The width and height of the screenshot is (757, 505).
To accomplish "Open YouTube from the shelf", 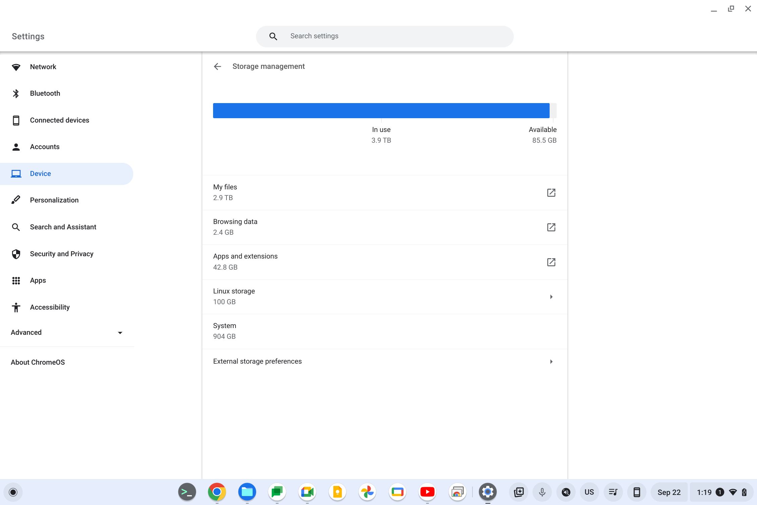I will click(427, 492).
